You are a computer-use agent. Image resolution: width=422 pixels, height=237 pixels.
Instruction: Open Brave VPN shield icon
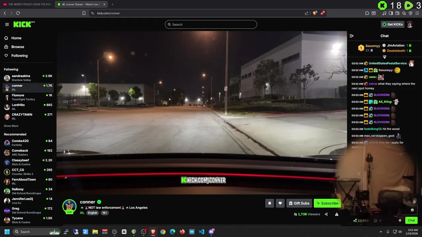click(410, 13)
